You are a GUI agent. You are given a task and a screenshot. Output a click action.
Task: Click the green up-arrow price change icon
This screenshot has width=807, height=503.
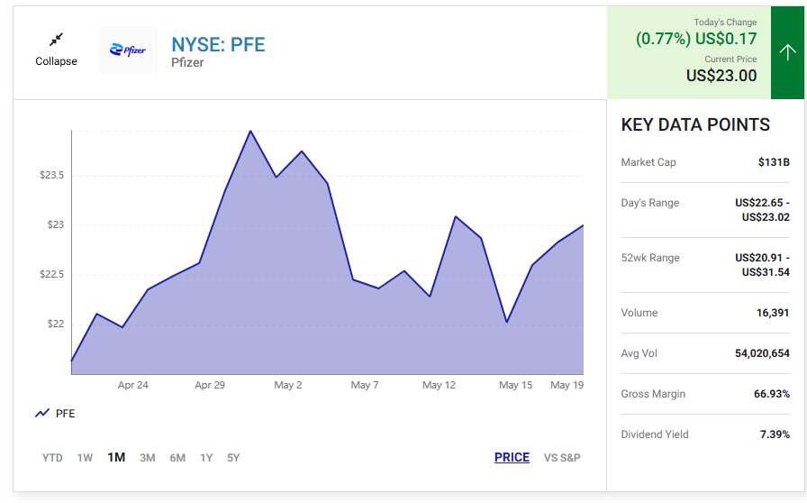pos(787,52)
